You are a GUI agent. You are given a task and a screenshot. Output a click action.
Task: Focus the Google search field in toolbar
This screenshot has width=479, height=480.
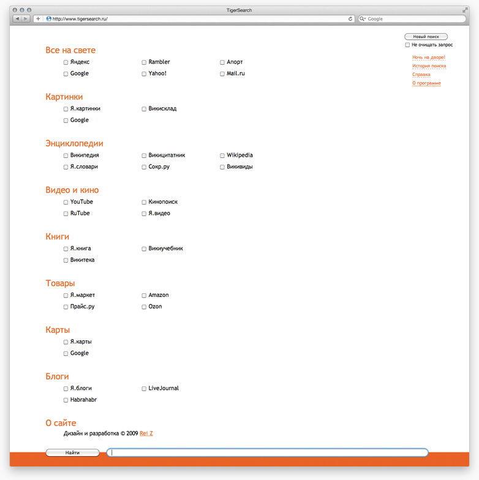click(x=412, y=18)
